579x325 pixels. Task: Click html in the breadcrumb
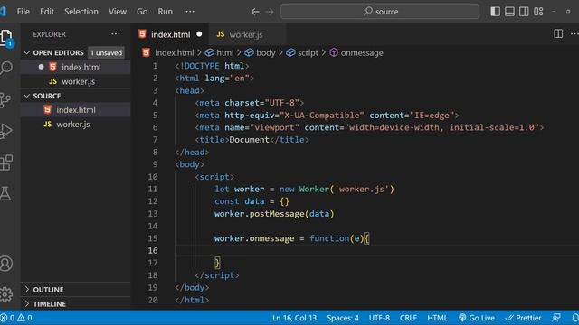click(x=224, y=52)
